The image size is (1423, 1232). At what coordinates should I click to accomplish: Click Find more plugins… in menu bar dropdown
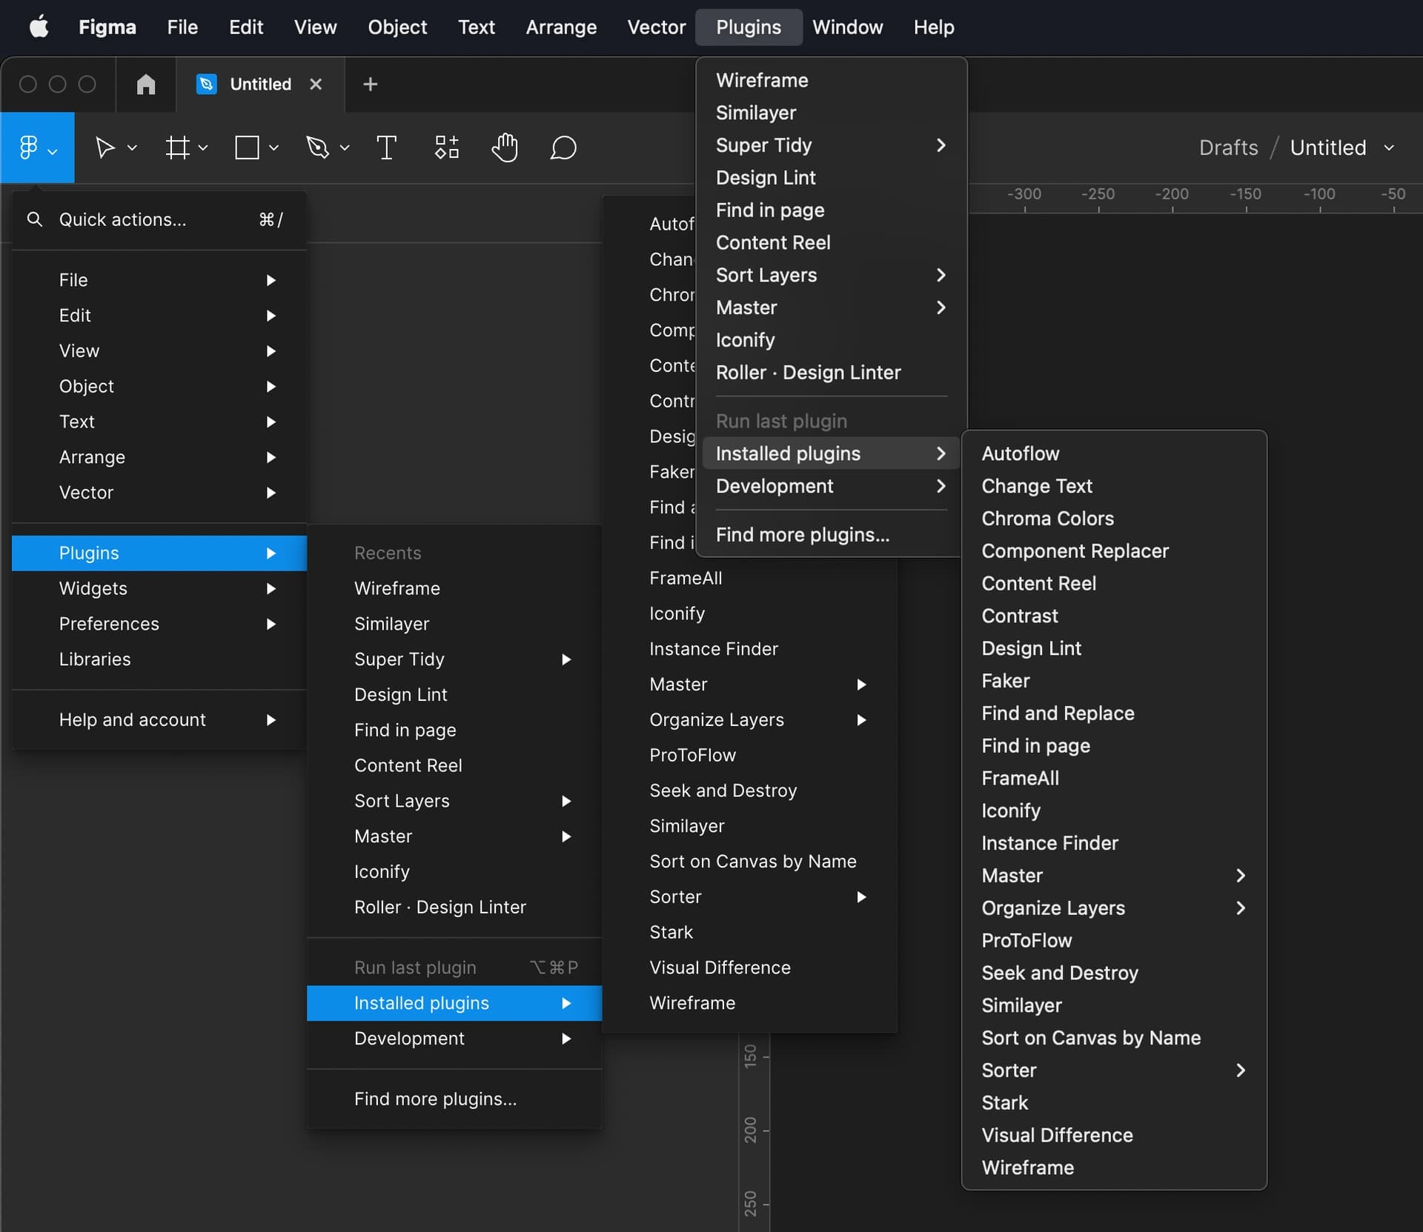(832, 535)
